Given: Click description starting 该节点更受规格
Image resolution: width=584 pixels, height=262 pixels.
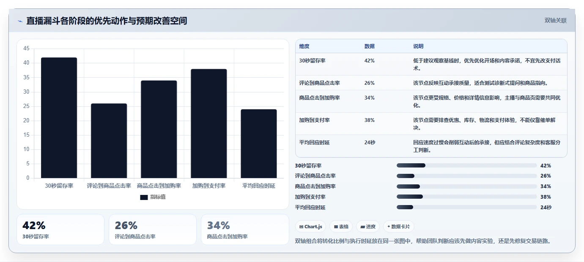Looking at the screenshot, I should tap(487, 101).
